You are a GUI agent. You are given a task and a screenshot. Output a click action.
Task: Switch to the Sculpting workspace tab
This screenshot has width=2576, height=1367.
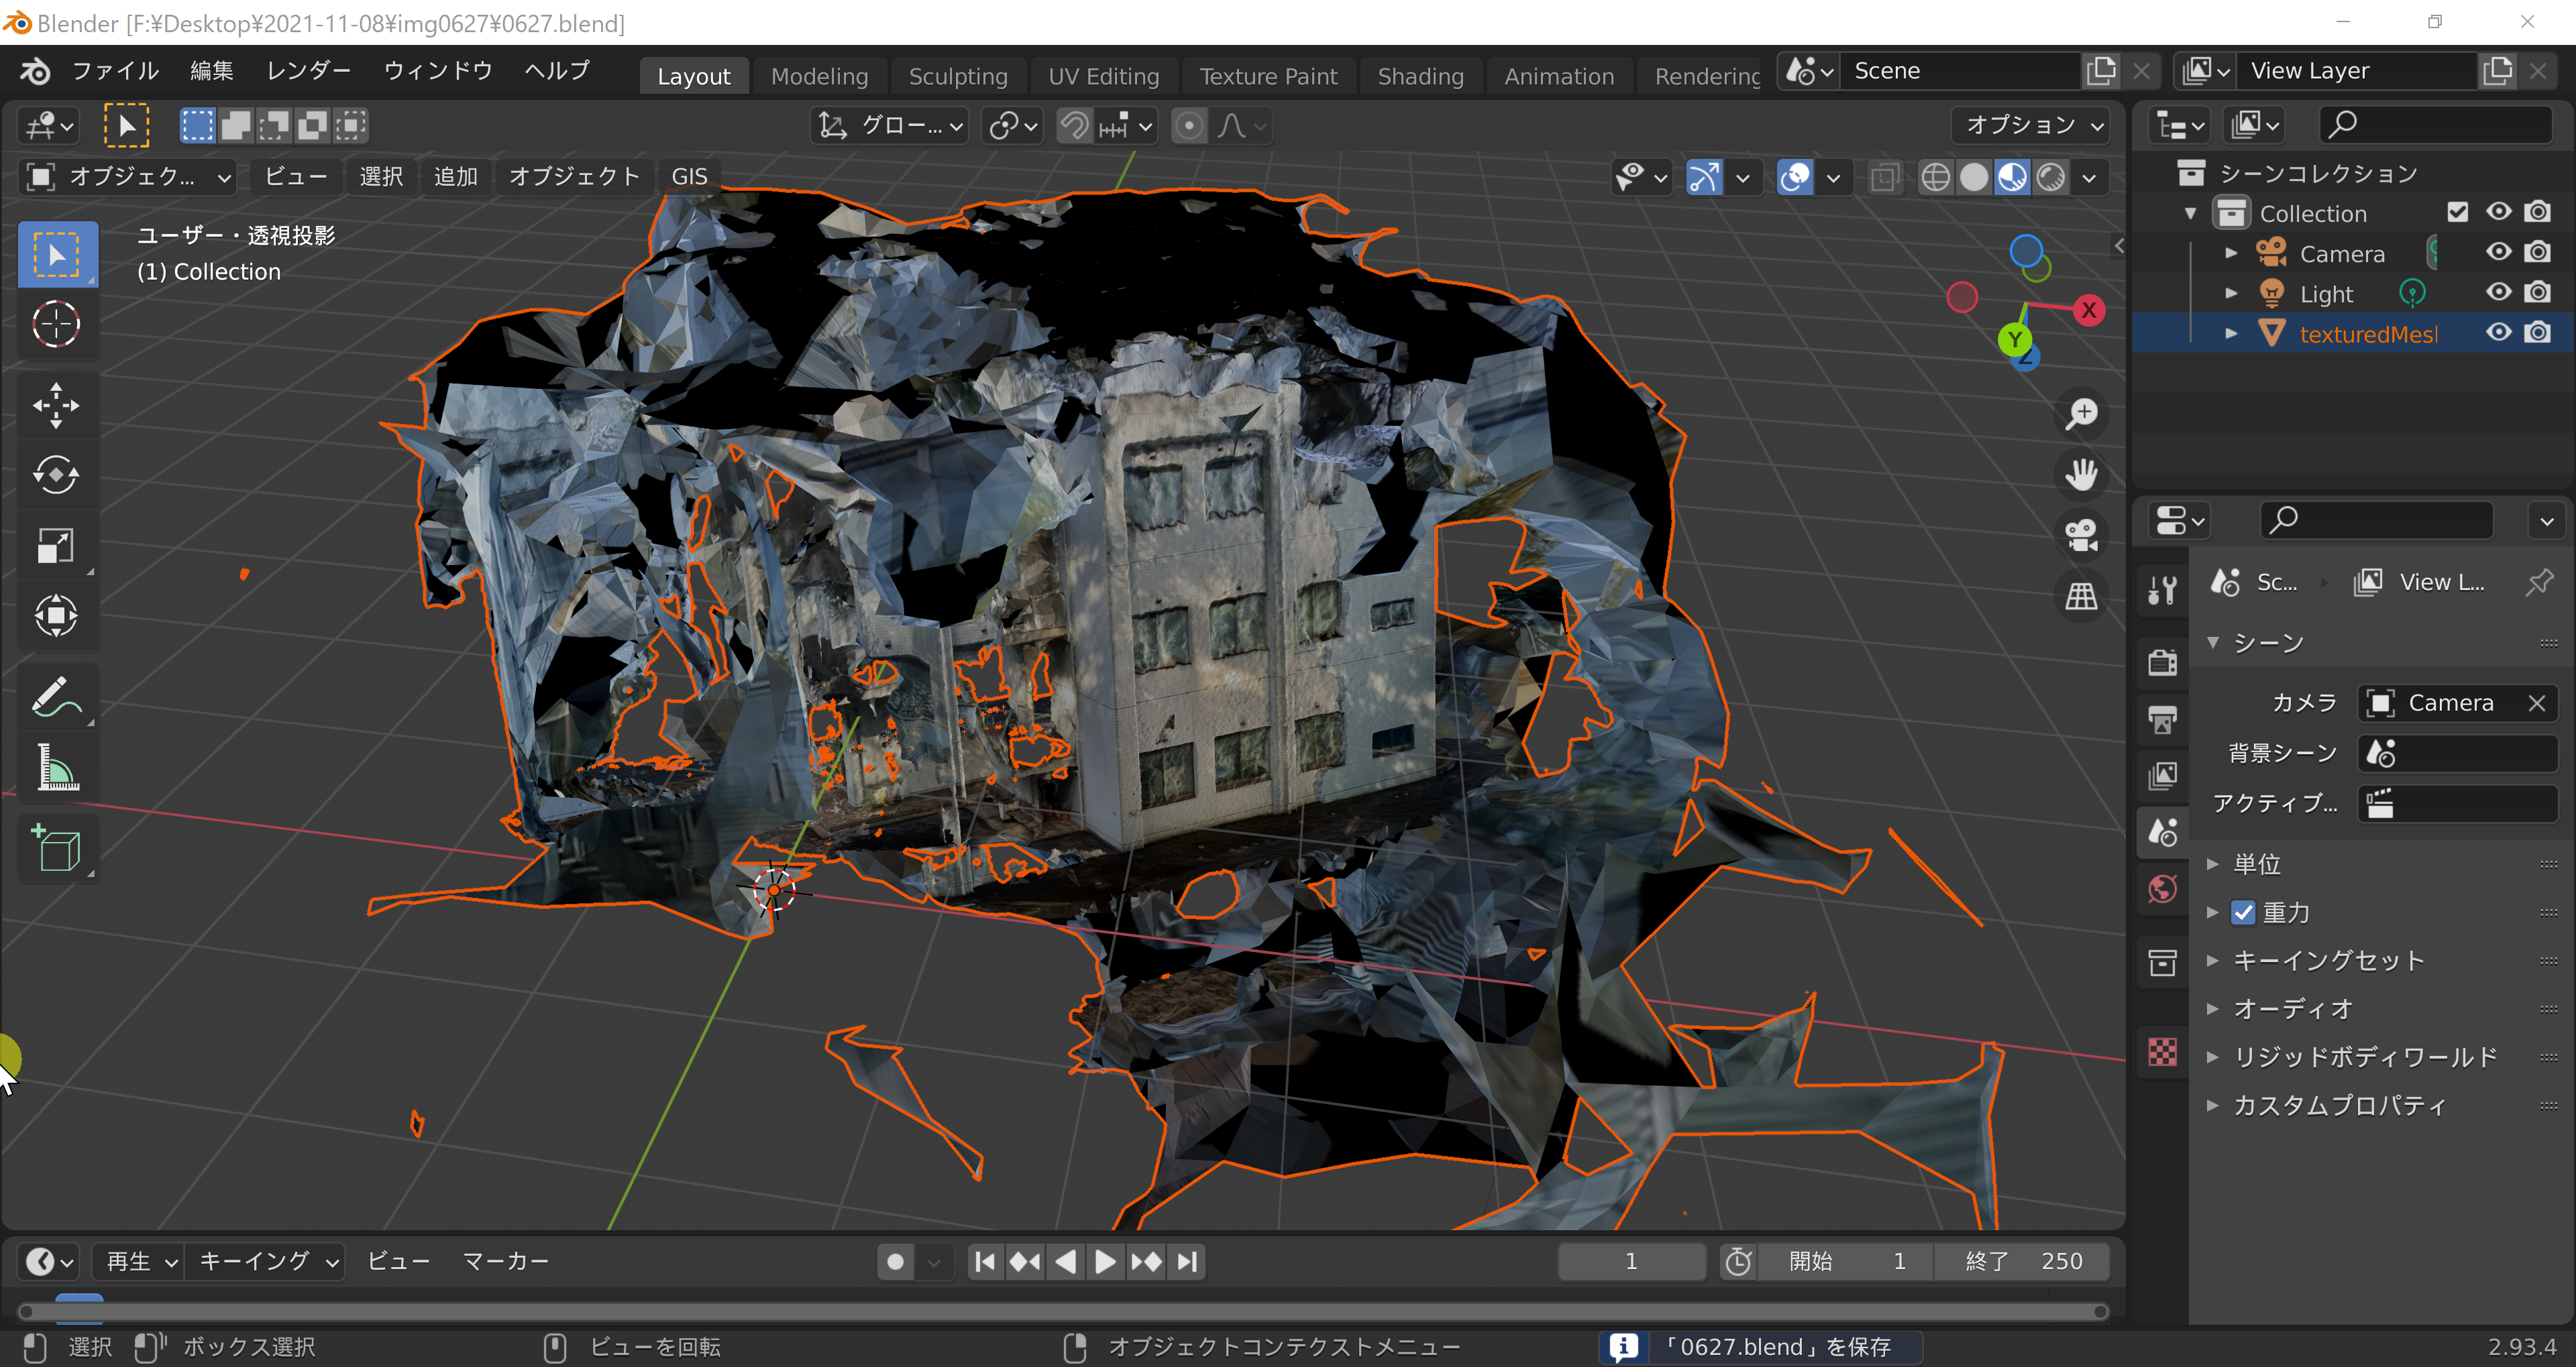point(957,76)
